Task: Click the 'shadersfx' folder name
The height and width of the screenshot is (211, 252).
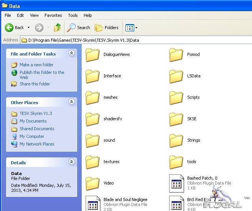Action: tap(113, 119)
